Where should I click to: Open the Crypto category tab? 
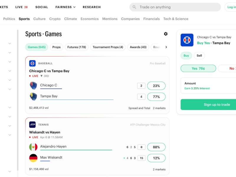pos(55,19)
